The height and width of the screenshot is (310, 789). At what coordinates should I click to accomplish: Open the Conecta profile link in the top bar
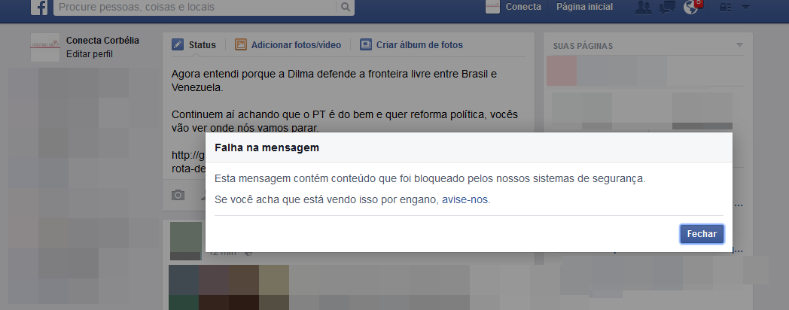click(513, 7)
